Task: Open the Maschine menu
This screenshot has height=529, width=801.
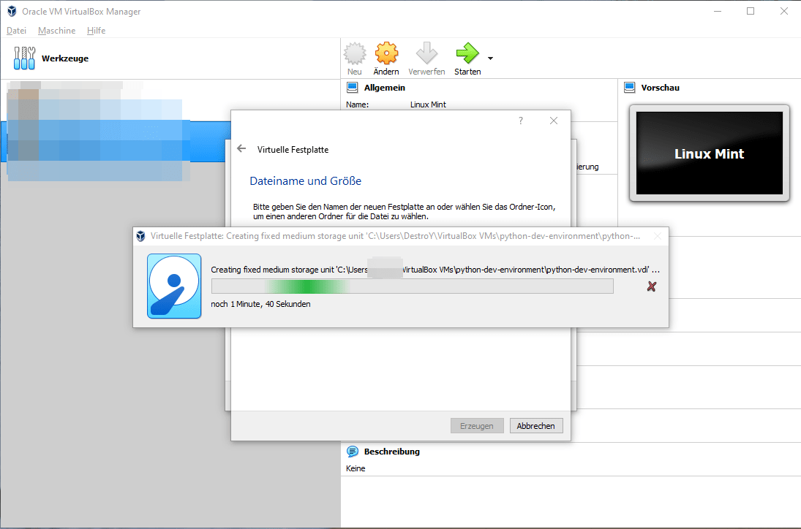Action: click(56, 30)
